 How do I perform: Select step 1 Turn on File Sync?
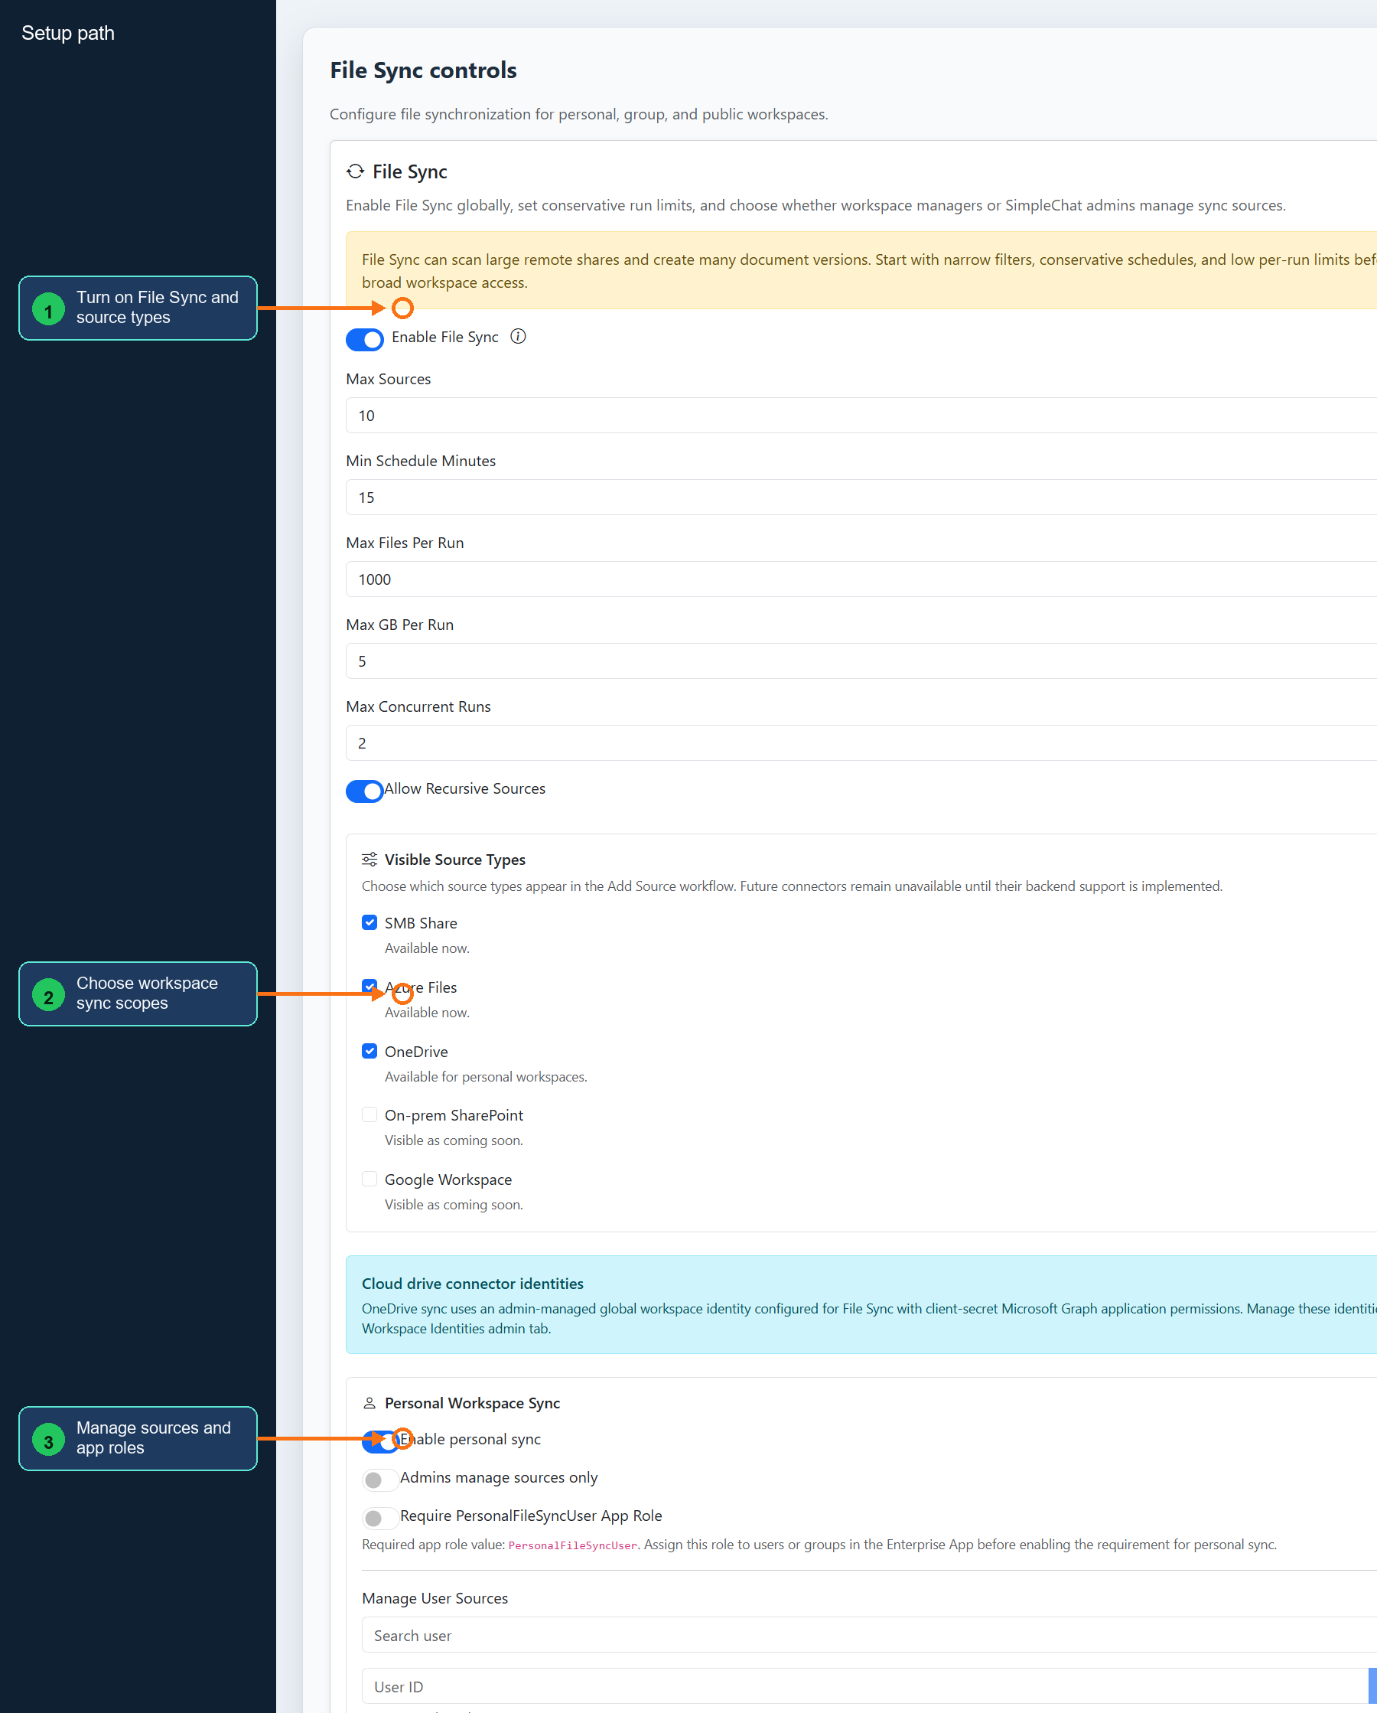coord(138,308)
